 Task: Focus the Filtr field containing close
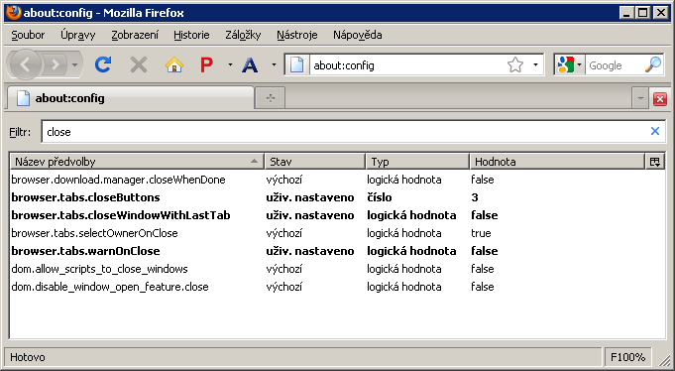tap(344, 132)
